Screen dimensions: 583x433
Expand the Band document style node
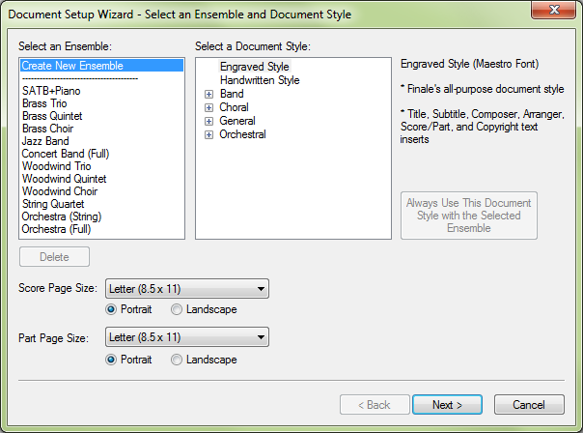click(208, 95)
